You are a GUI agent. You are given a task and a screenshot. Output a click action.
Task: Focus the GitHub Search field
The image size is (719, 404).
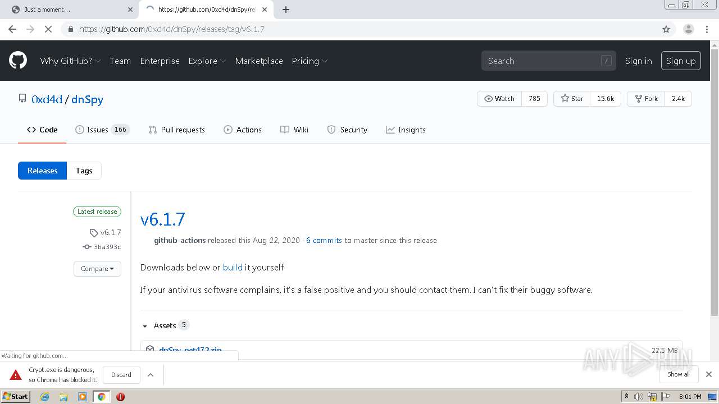click(x=548, y=61)
